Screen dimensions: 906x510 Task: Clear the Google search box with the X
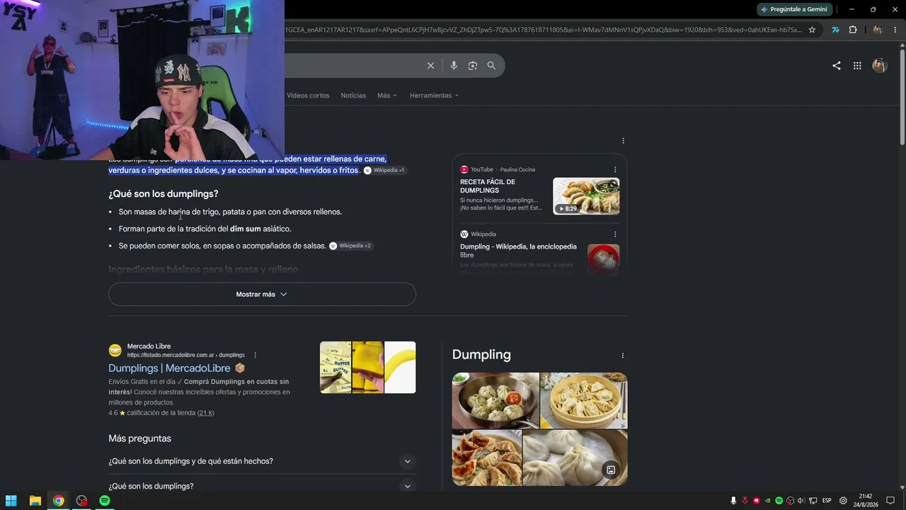pos(430,66)
